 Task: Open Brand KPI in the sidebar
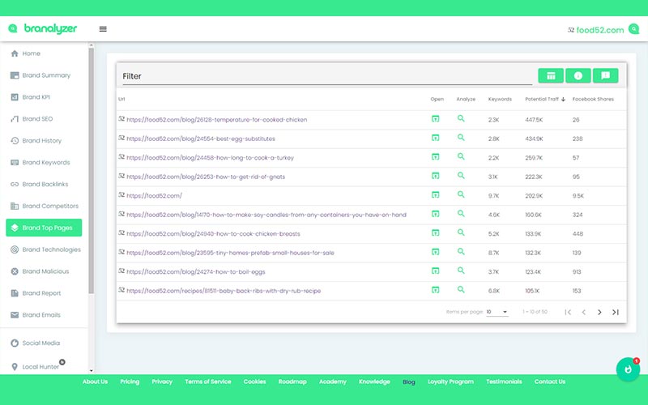pyautogui.click(x=30, y=97)
